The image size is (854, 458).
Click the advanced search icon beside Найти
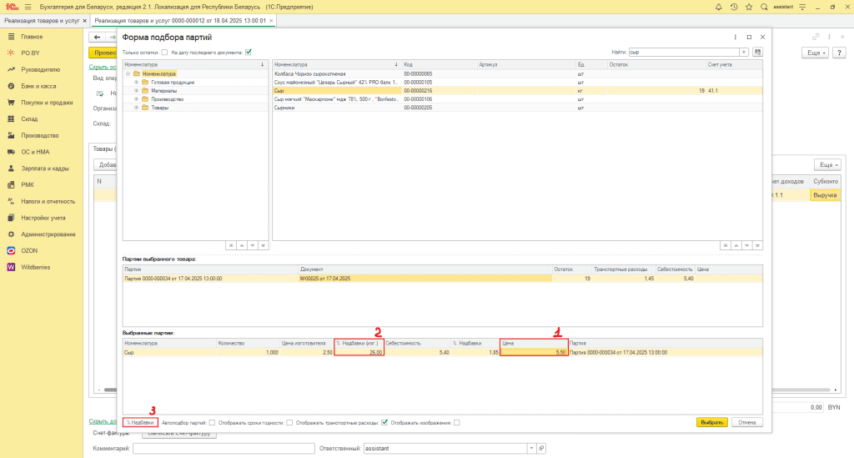tap(757, 53)
